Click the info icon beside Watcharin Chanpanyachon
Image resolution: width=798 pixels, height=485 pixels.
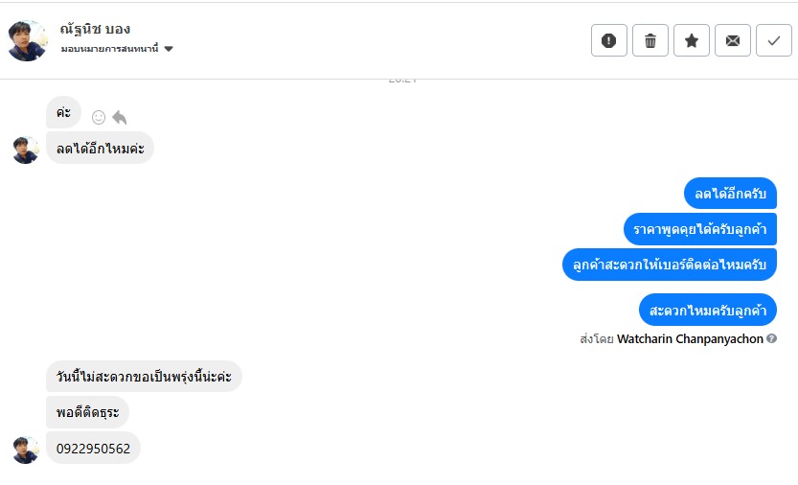772,338
